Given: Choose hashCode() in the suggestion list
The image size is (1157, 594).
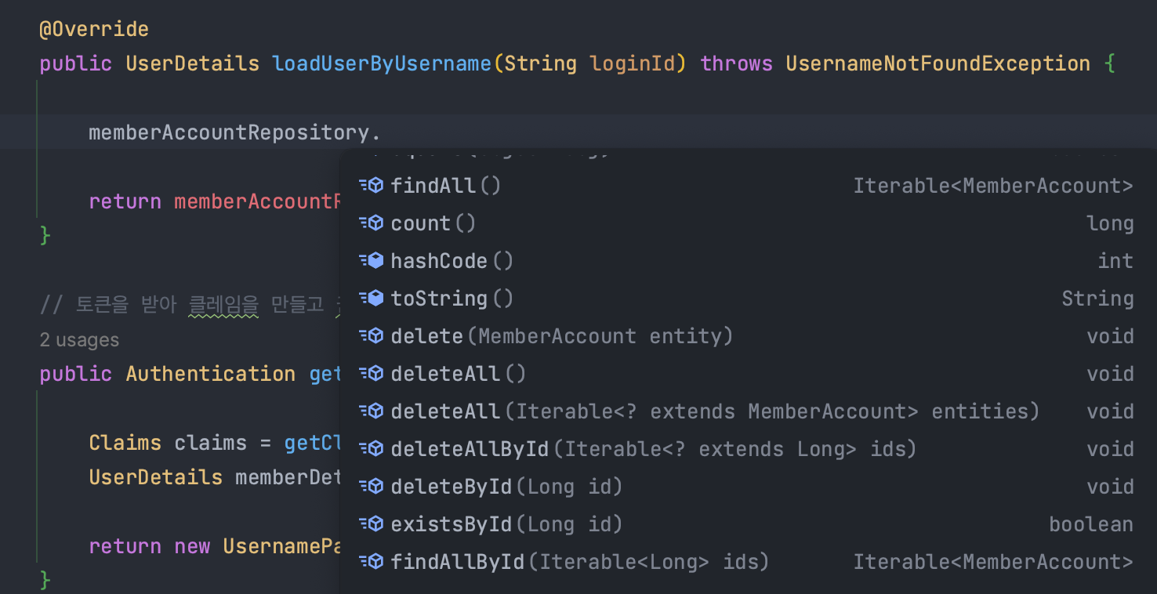Looking at the screenshot, I should pyautogui.click(x=452, y=260).
